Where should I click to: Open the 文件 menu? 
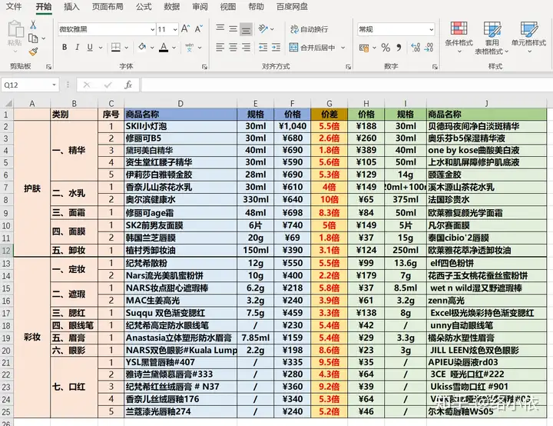coord(14,6)
